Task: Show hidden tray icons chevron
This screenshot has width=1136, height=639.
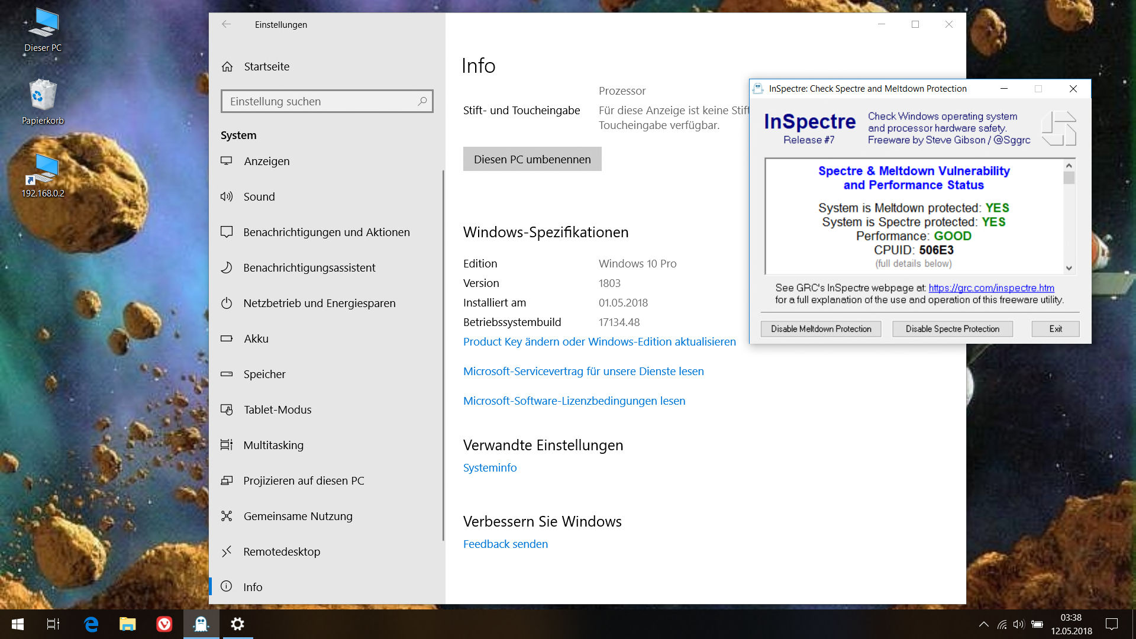Action: point(983,624)
